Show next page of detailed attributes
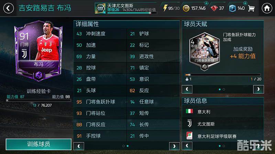The image size is (275, 154). 174,146
